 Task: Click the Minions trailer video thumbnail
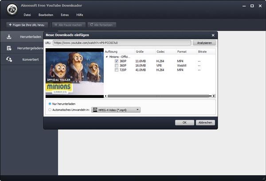[x=74, y=73]
